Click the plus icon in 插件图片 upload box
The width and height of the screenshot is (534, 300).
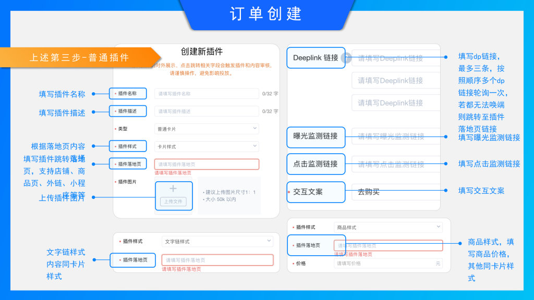pyautogui.click(x=173, y=189)
